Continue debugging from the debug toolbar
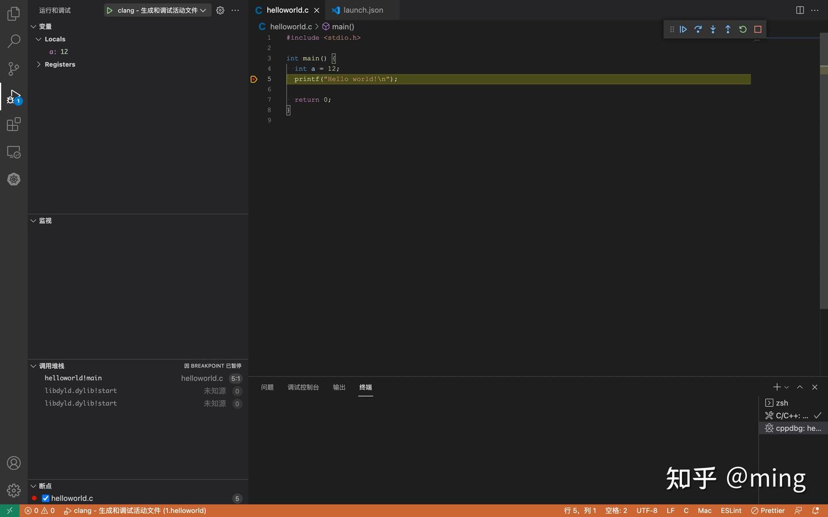 coord(683,29)
